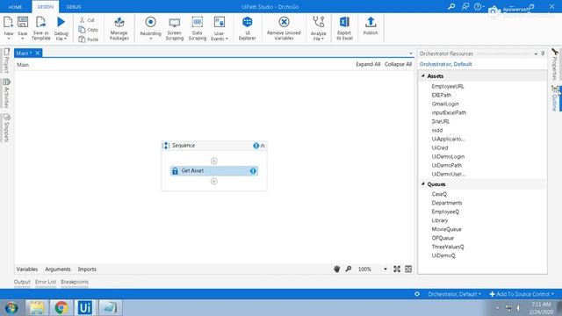The height and width of the screenshot is (316, 562).
Task: Open Imports panel
Action: pos(87,269)
